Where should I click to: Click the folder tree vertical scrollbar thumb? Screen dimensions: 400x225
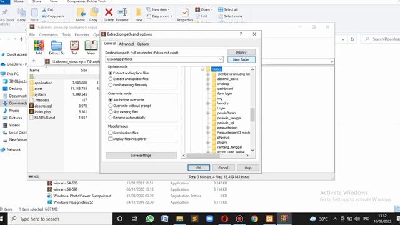(x=252, y=115)
